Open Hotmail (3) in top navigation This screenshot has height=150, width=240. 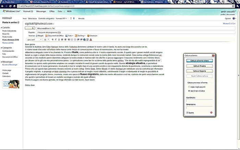28,11
